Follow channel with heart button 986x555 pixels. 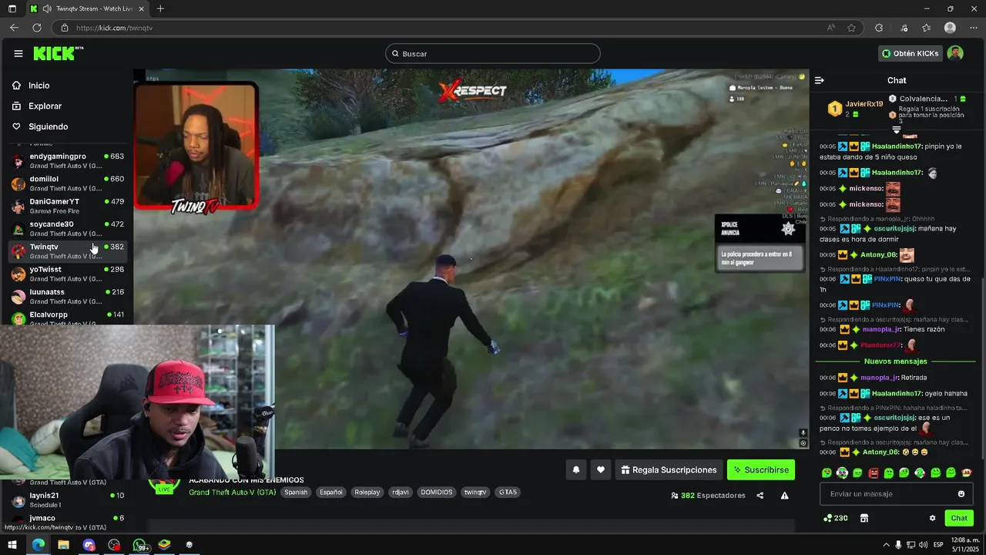[601, 469]
